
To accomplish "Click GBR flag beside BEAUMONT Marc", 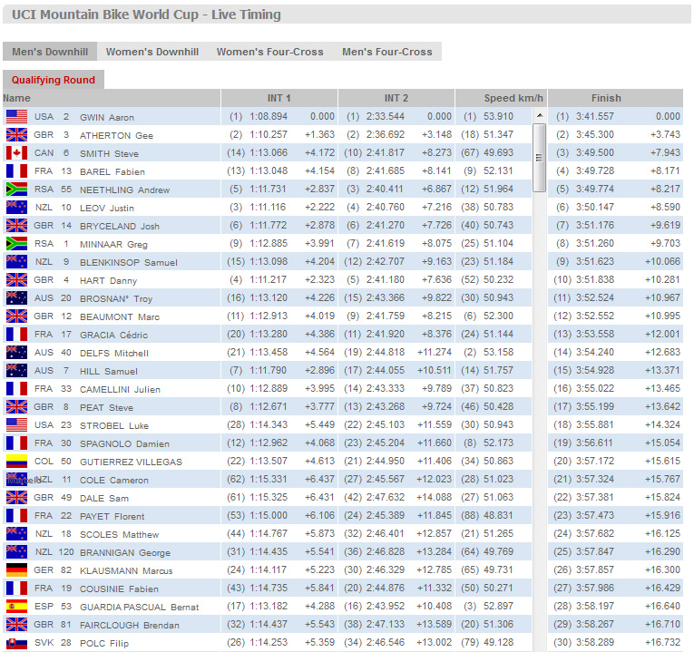I will (17, 316).
